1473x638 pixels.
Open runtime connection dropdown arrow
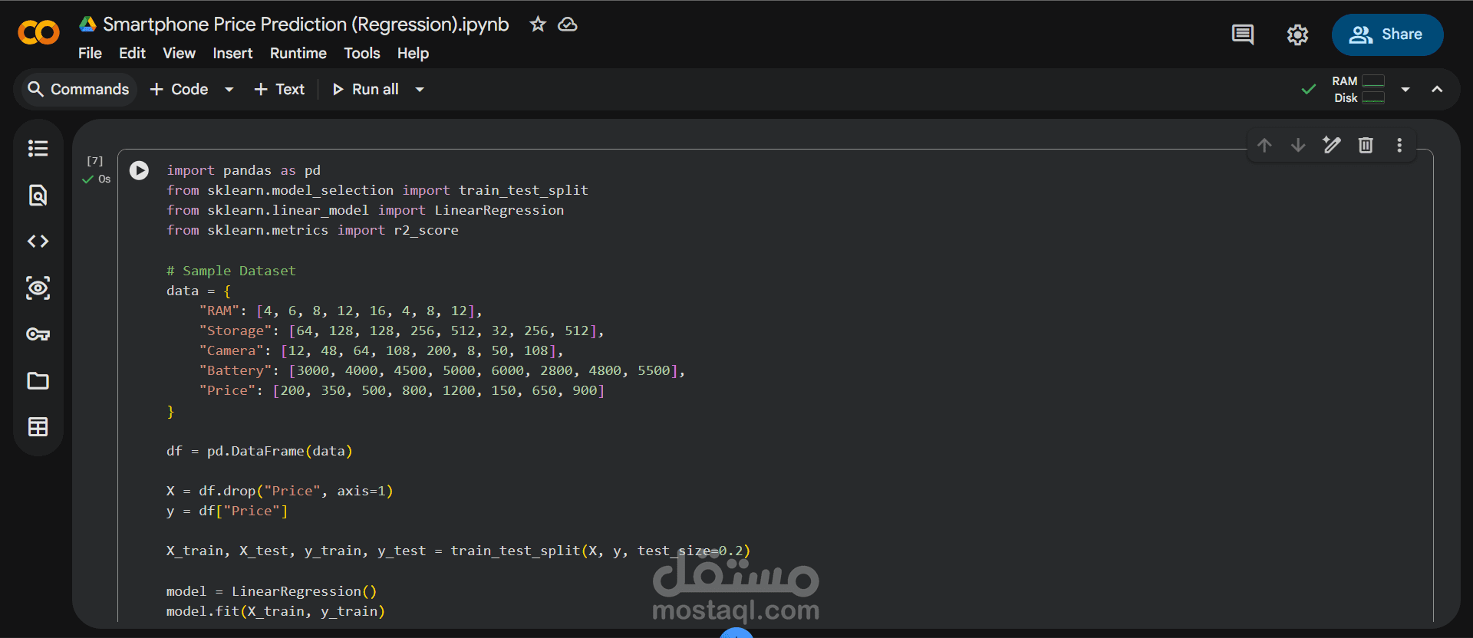(x=1405, y=90)
